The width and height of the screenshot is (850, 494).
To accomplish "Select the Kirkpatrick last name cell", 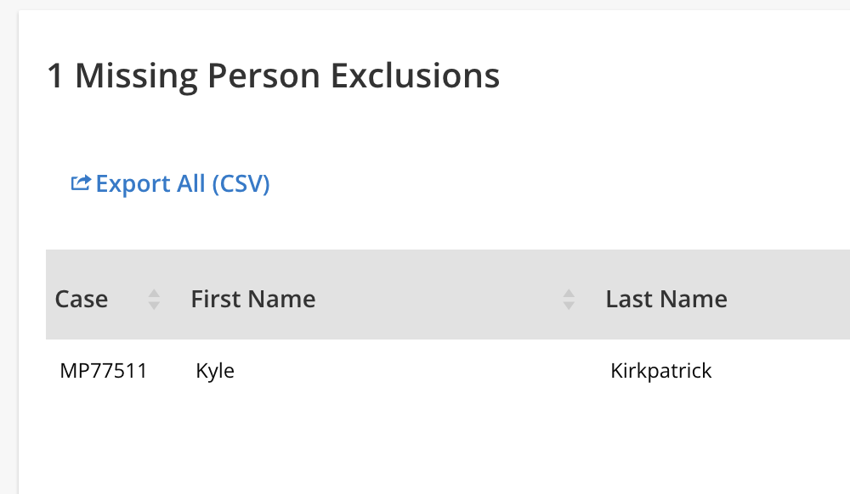I will (x=661, y=371).
